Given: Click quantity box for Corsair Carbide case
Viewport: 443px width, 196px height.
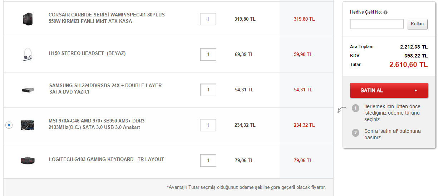Looking at the screenshot, I should [x=208, y=19].
